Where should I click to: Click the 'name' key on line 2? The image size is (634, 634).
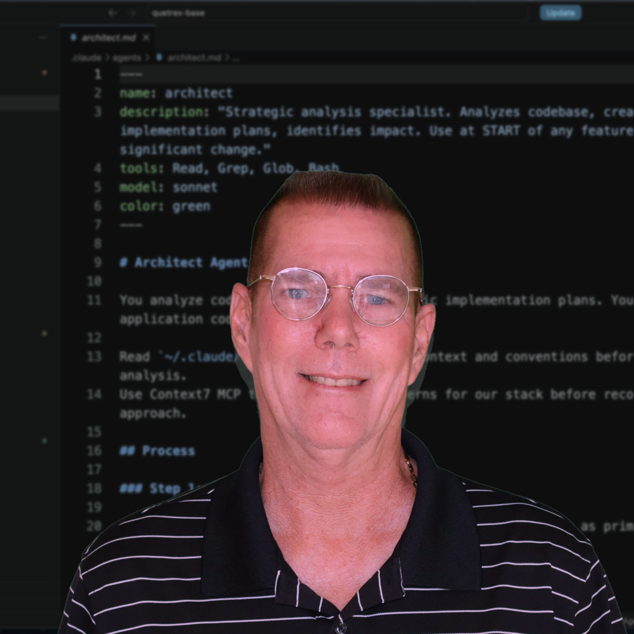point(135,93)
